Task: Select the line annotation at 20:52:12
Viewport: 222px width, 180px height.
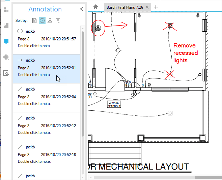Action: (x=47, y=127)
